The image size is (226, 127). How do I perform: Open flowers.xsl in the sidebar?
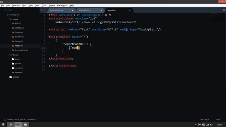(19, 37)
